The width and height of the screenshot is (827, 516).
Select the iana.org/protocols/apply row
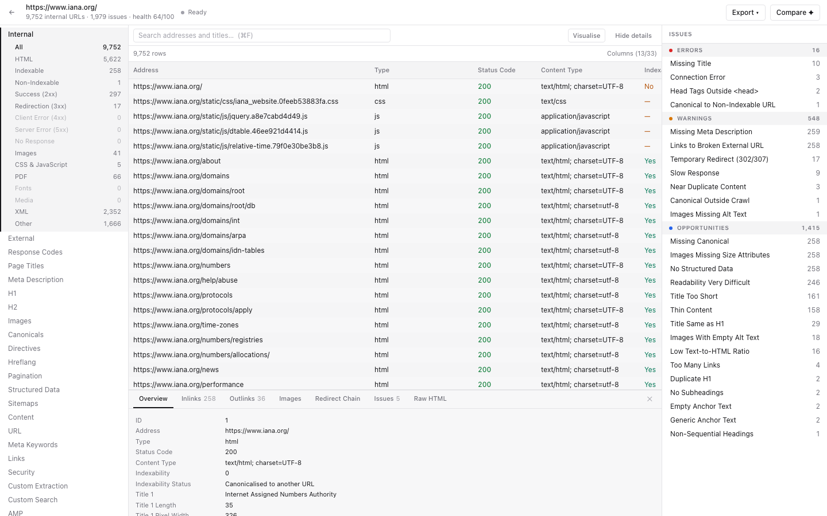[x=395, y=310]
